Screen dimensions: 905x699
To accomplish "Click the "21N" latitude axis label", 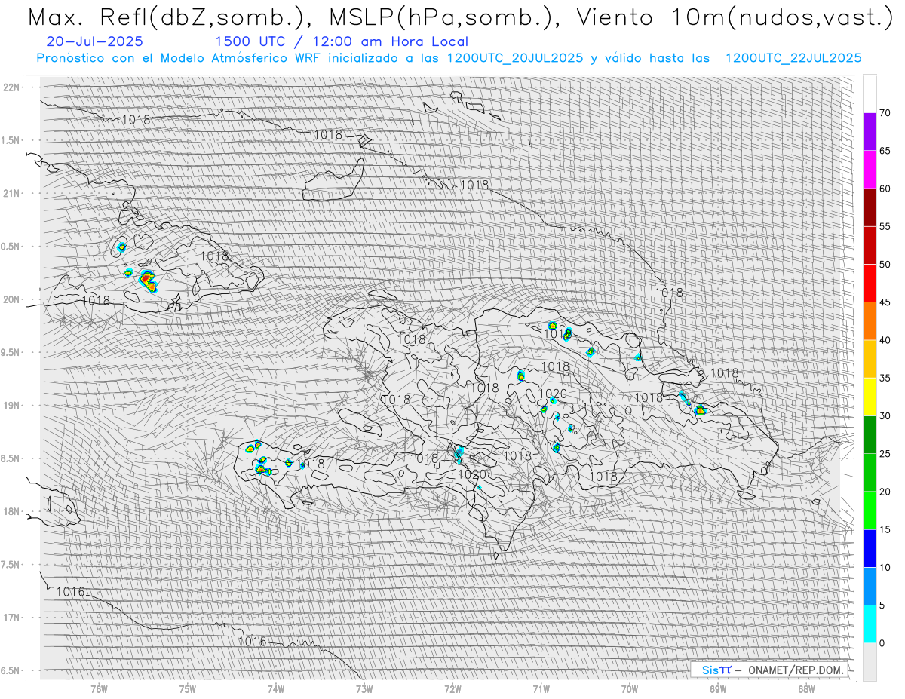I will point(11,193).
